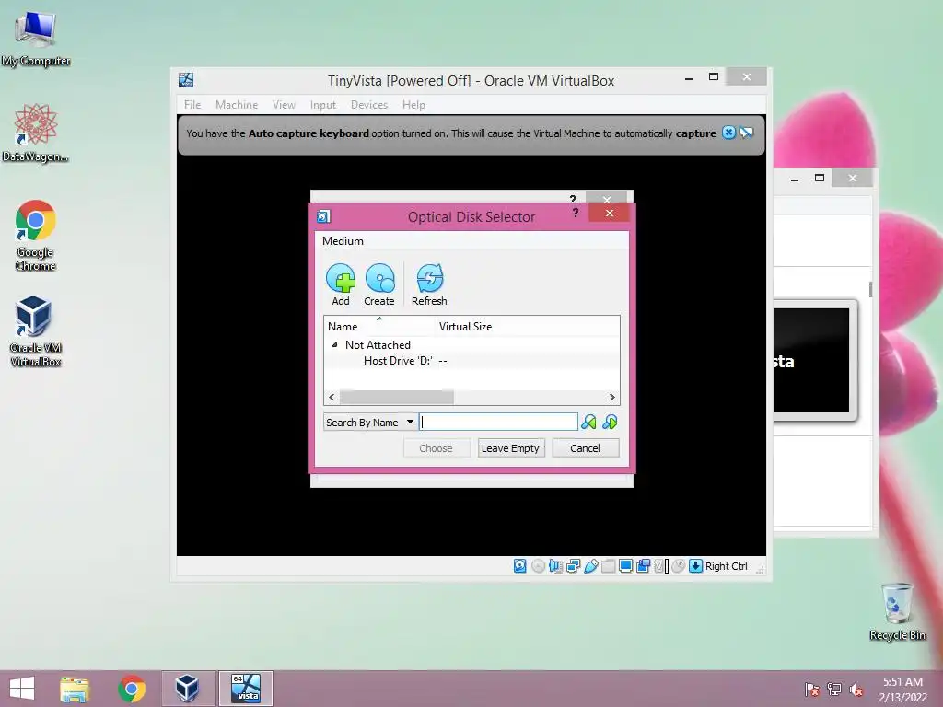Select the My Computer desktop icon
943x707 pixels.
click(x=35, y=40)
